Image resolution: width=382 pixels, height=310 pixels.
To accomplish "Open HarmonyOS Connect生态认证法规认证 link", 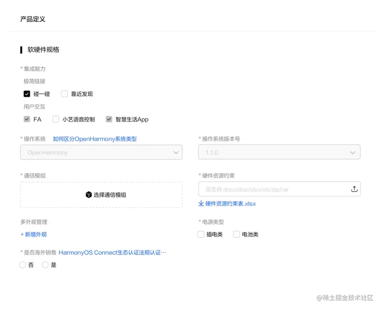I will coord(112,252).
